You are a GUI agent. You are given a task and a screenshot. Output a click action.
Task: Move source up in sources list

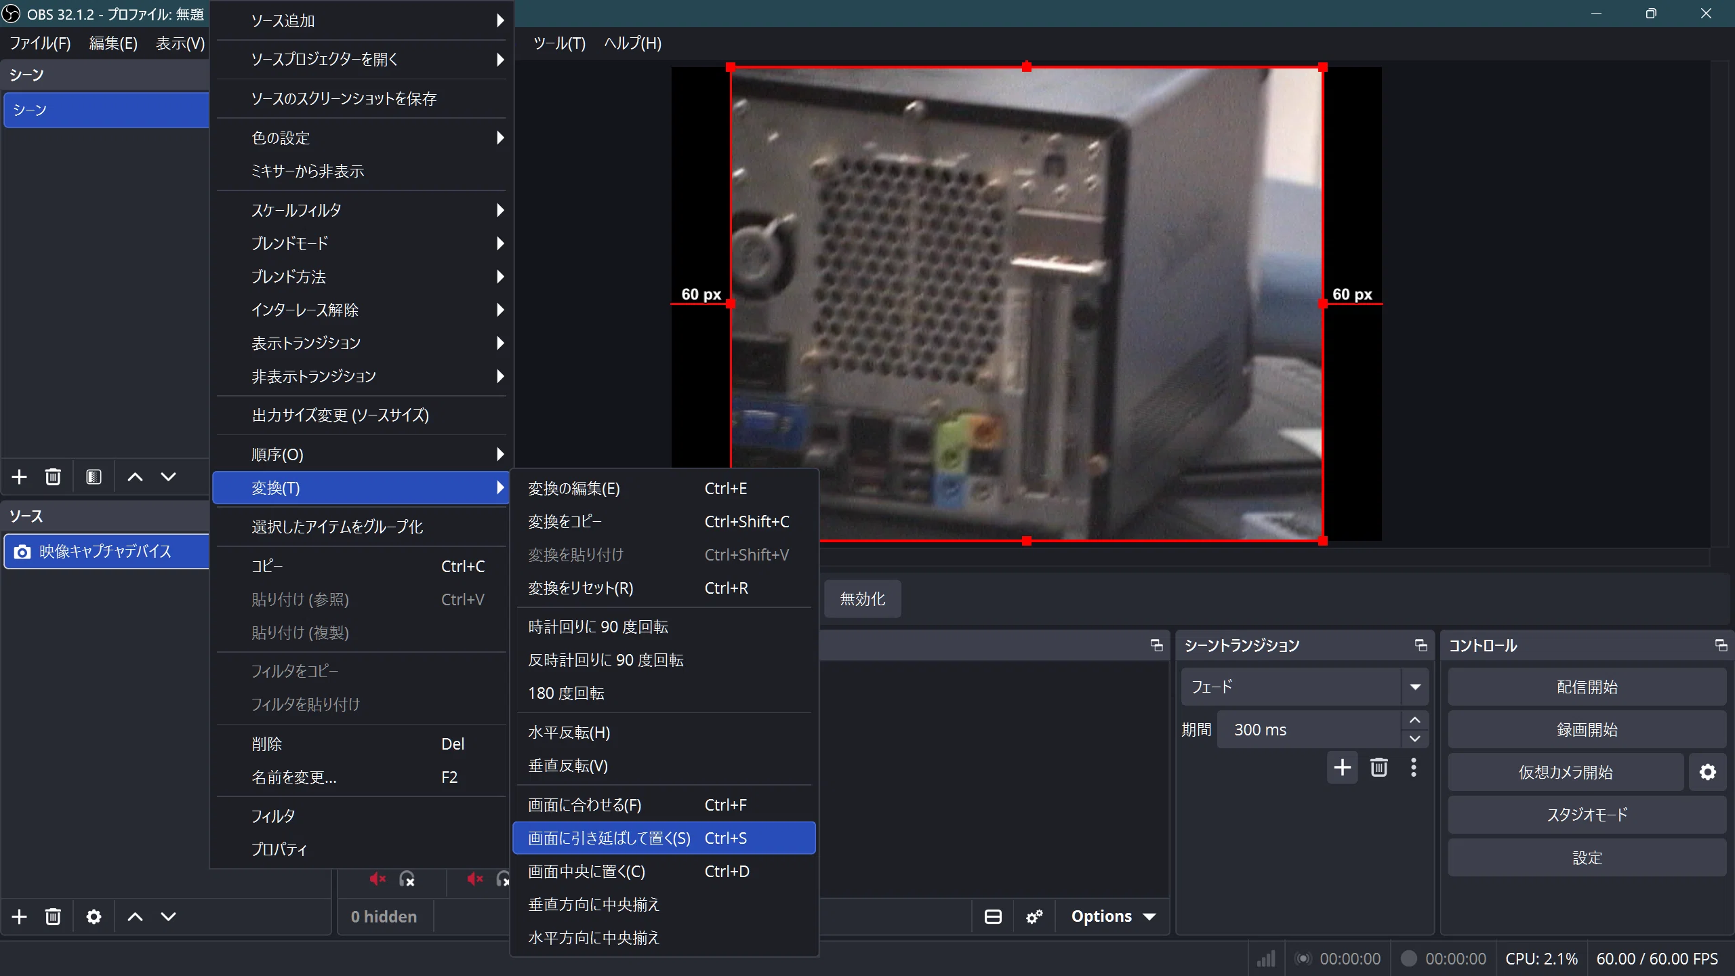(135, 917)
